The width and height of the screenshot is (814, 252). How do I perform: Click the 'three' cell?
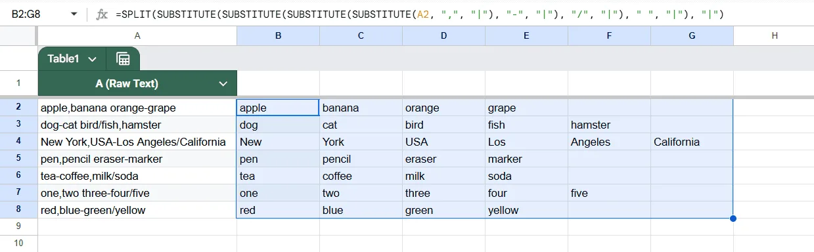pyautogui.click(x=443, y=193)
